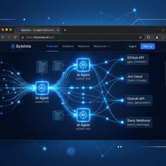
Task: Click the Log in button
Action: [x=132, y=46]
